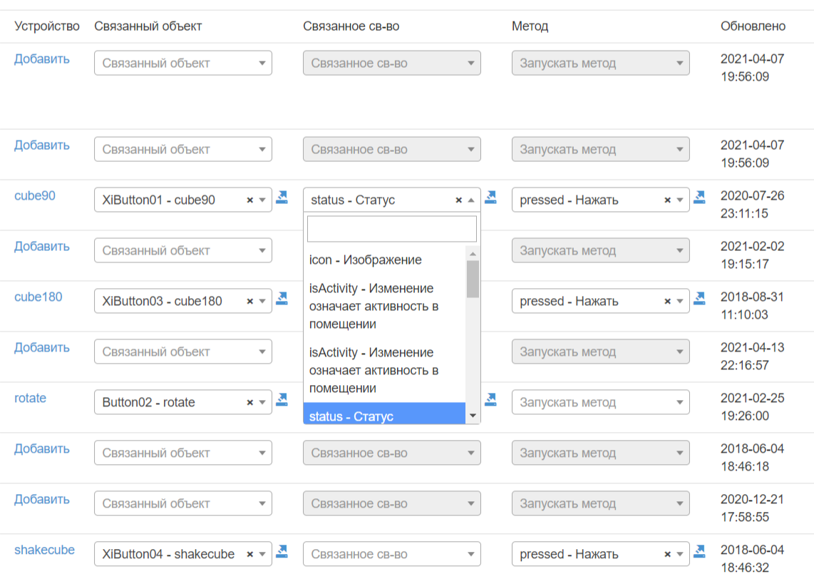814x579 pixels.
Task: Remove pressed - Нажать in cube180 row
Action: coord(668,302)
